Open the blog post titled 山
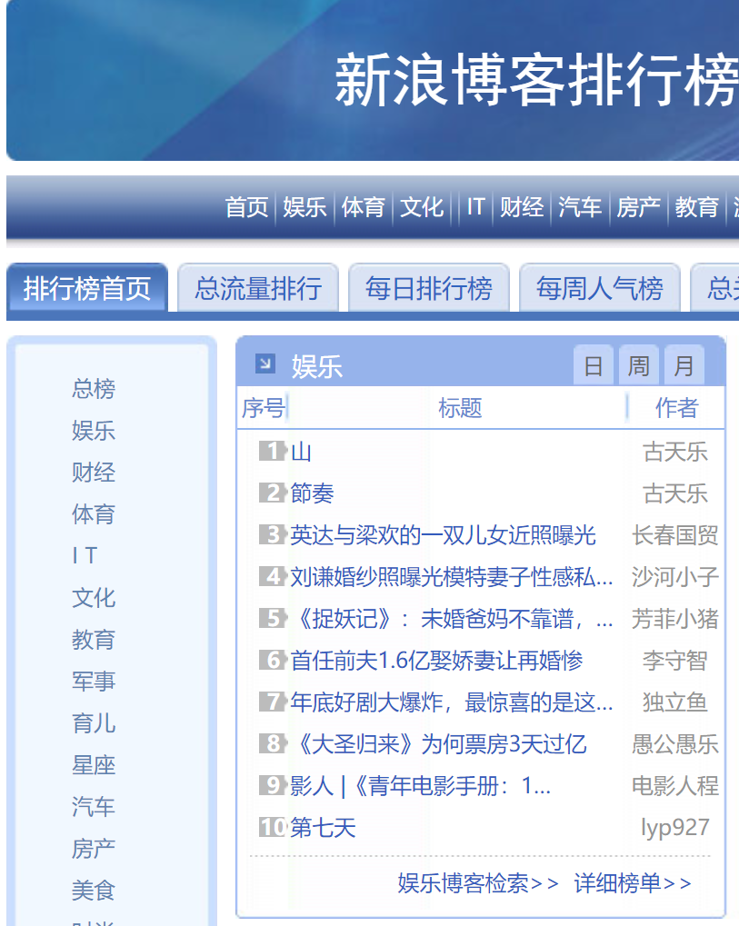The width and height of the screenshot is (739, 926). pyautogui.click(x=301, y=452)
